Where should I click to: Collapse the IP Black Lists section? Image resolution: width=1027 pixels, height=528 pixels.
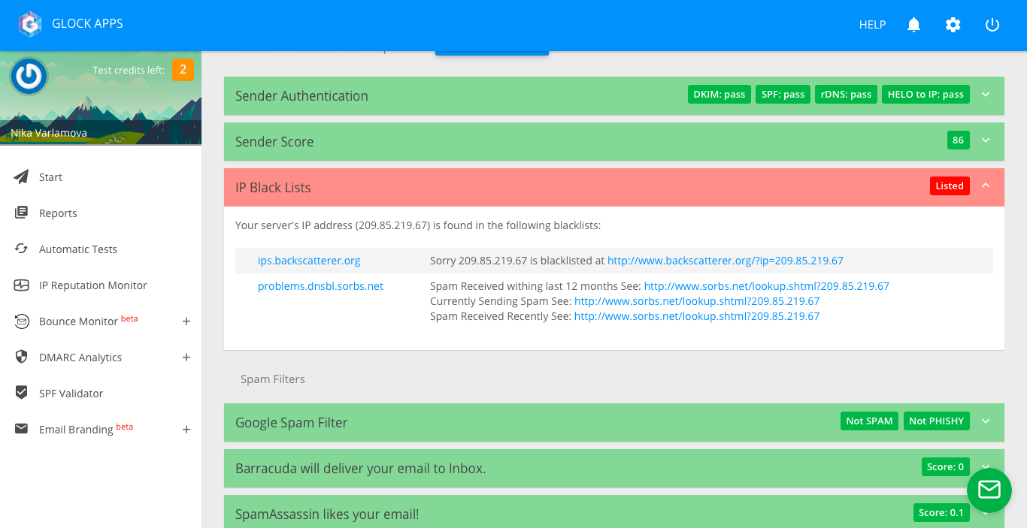tap(986, 186)
